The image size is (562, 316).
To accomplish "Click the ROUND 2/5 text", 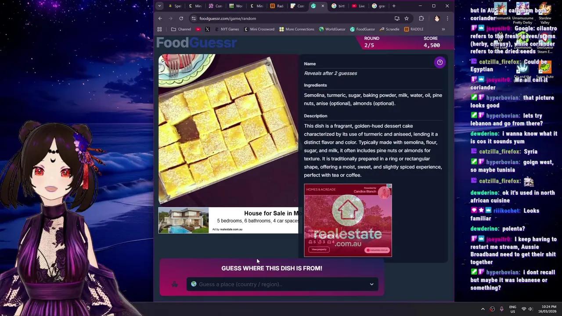I will 372,42.
